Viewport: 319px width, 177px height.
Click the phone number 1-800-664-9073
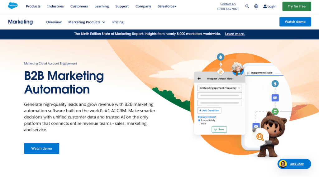coord(228,9)
